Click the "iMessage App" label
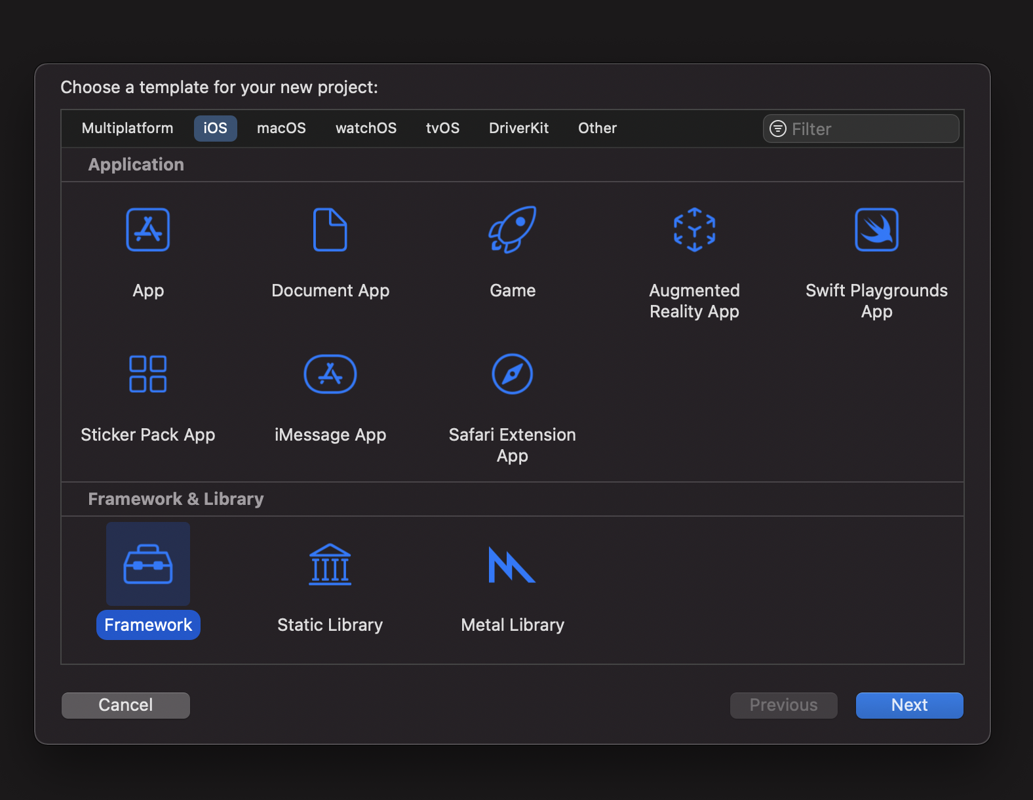Screen dimensions: 1033x800 pyautogui.click(x=330, y=435)
